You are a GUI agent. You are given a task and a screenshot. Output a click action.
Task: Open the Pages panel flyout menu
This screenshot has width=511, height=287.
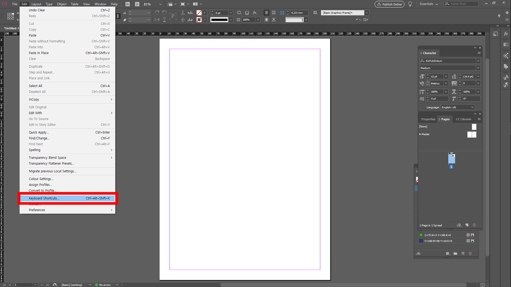pos(479,119)
